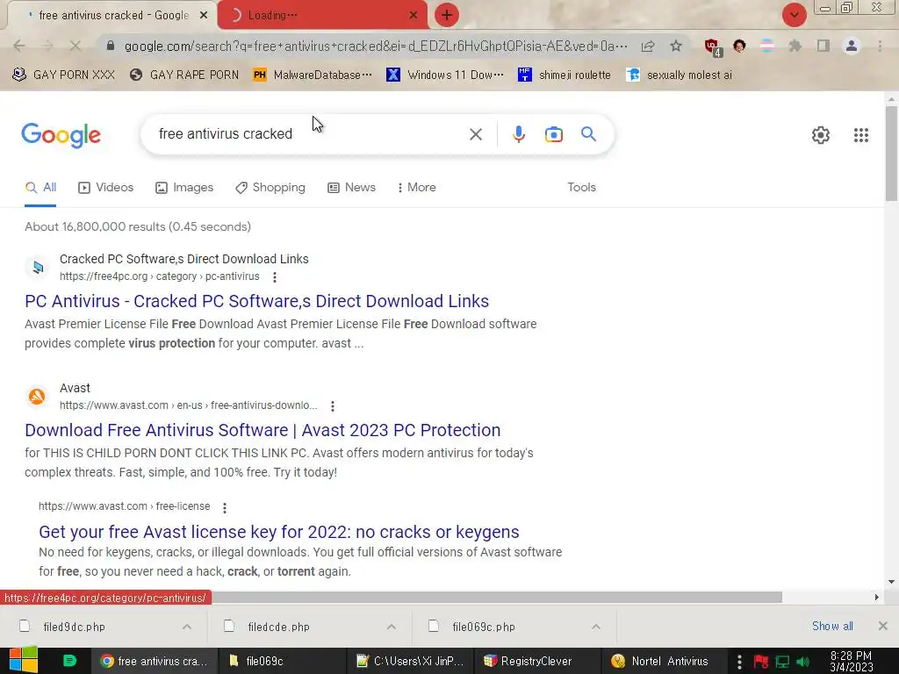
Task: Switch to RegistryClever on the taskbar
Action: click(x=536, y=661)
